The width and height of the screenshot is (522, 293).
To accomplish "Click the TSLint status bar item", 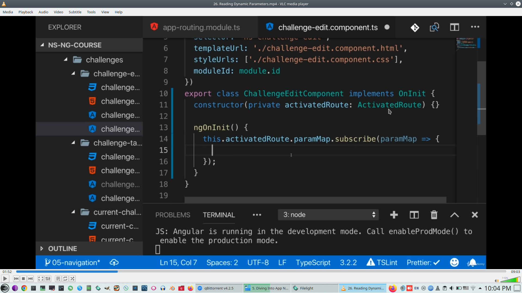I will [x=382, y=263].
